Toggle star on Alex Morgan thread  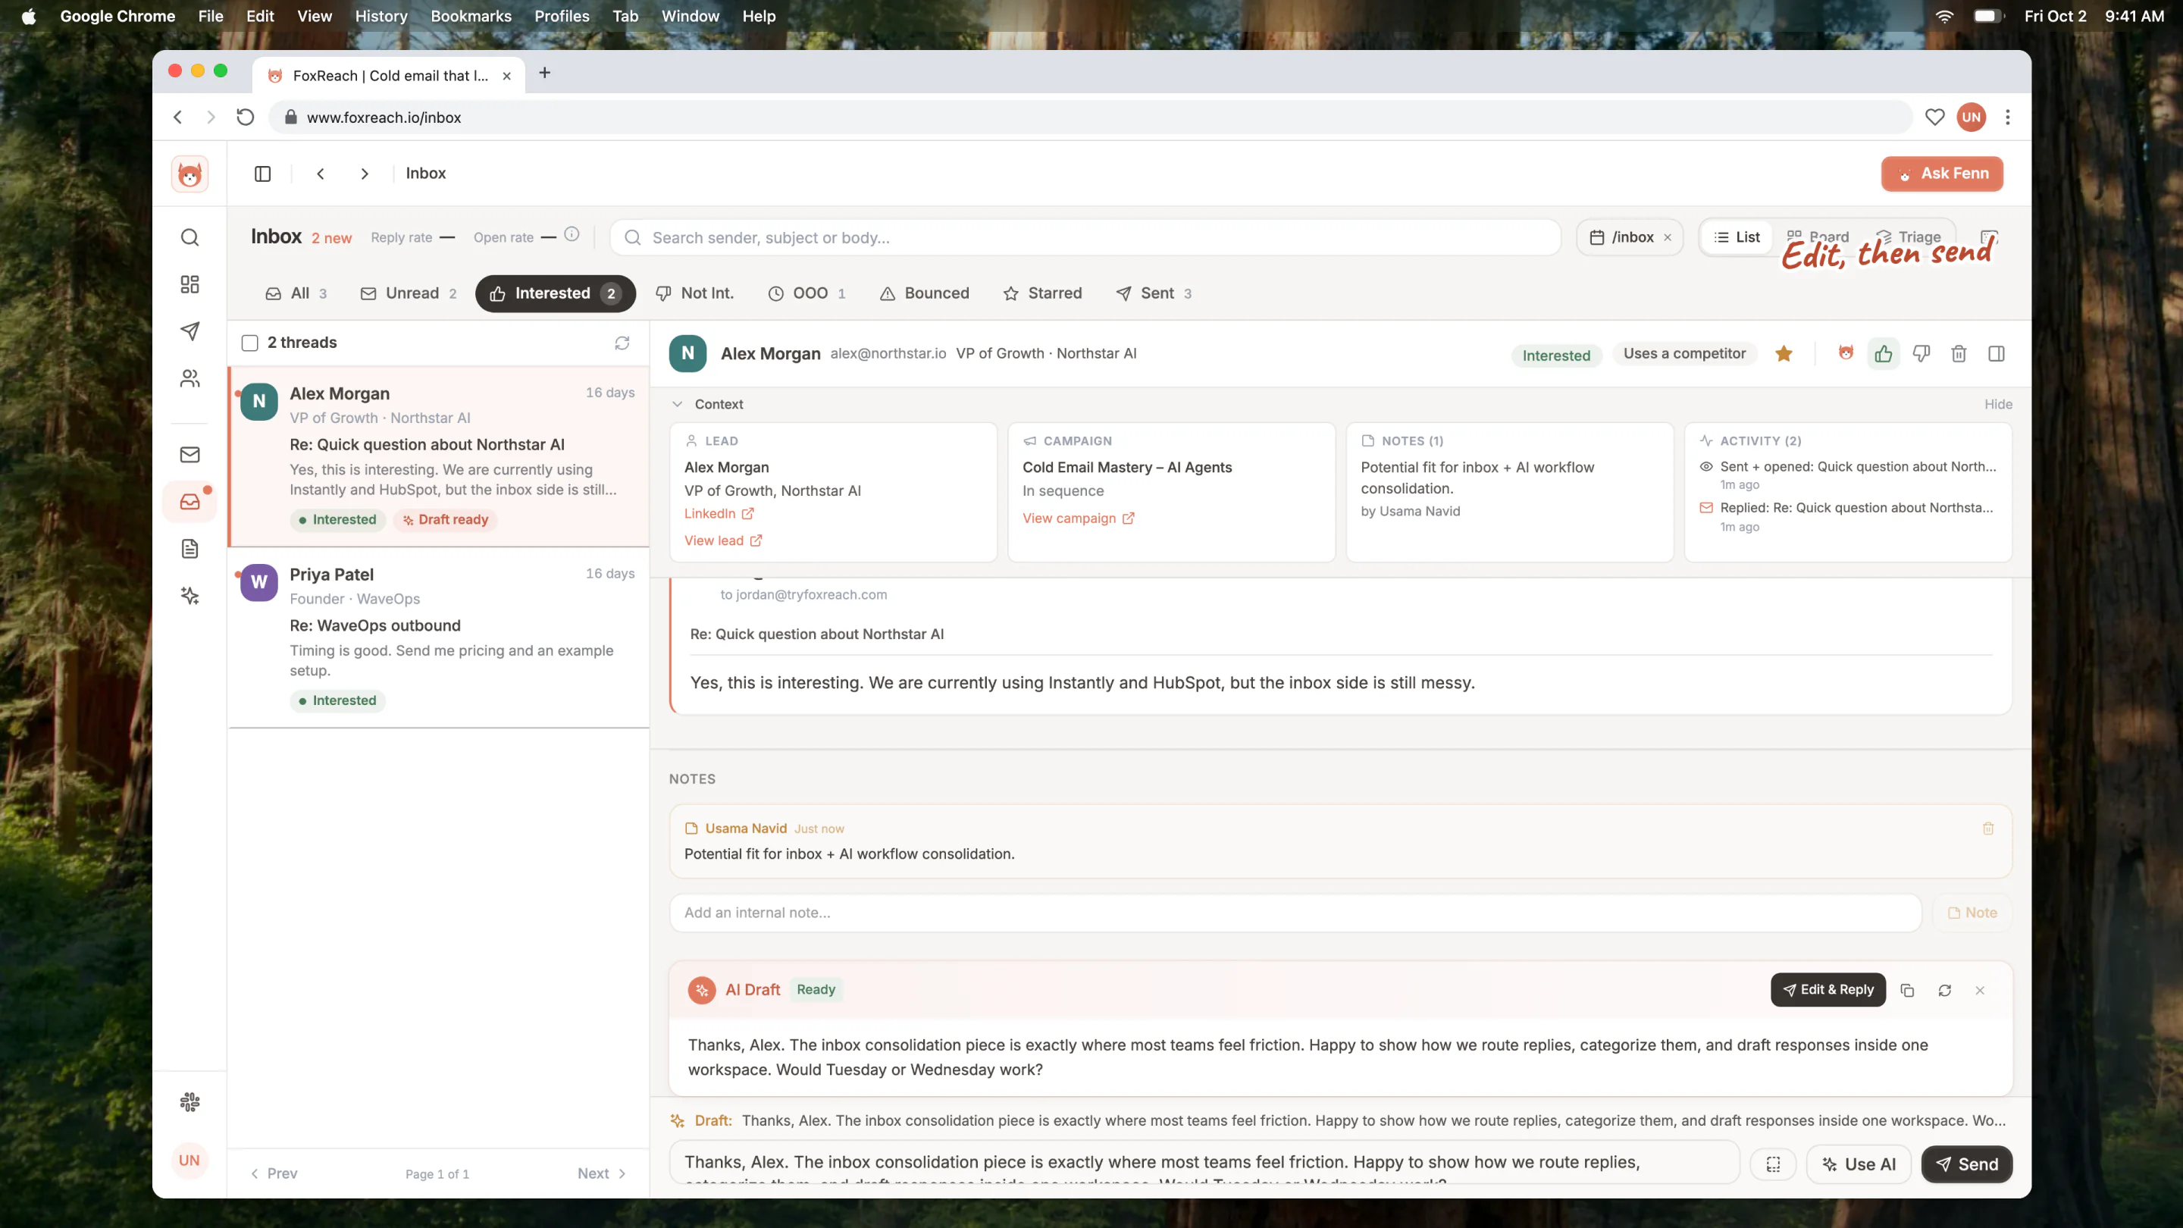[x=1784, y=353]
